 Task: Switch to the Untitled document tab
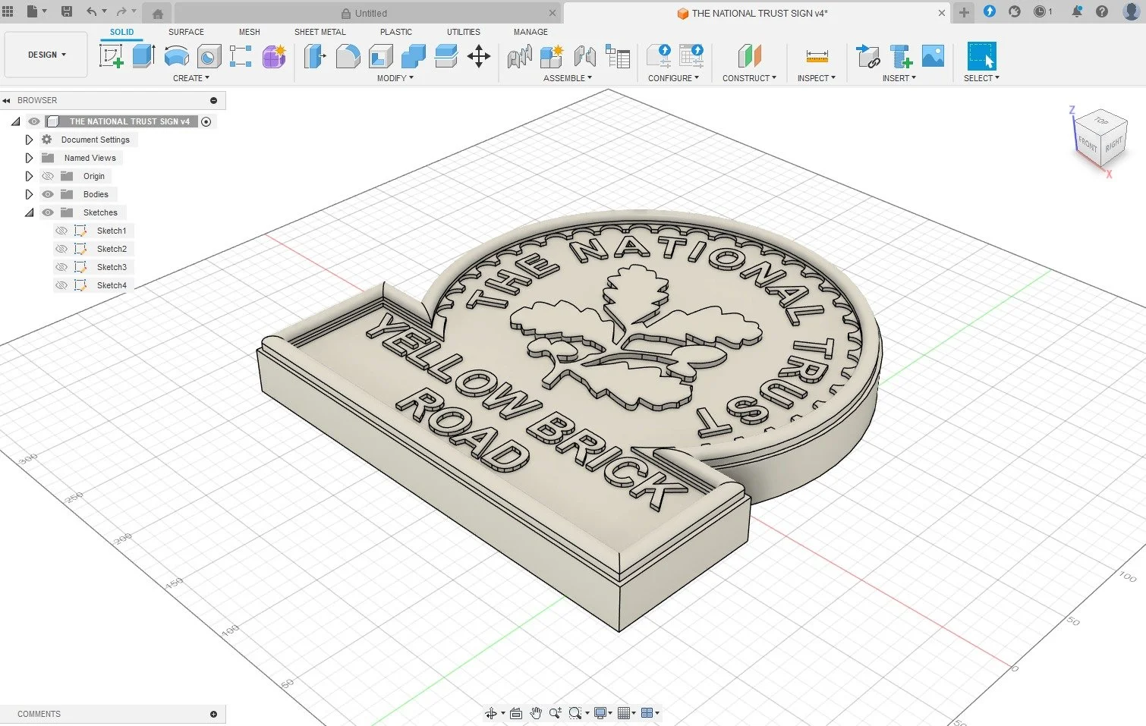pyautogui.click(x=368, y=13)
